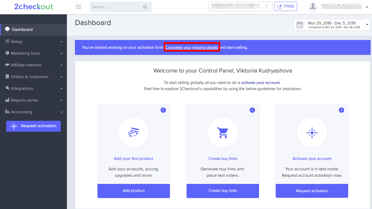This screenshot has width=372, height=209.
Task: Click the Setup sliders icon
Action: [7, 41]
